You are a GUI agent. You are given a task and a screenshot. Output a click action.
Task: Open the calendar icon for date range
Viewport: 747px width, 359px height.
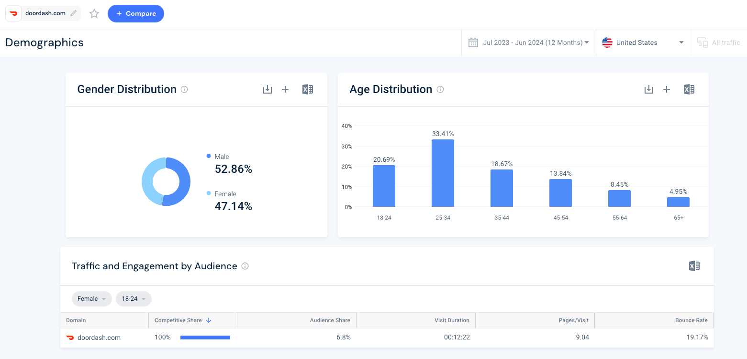pyautogui.click(x=473, y=42)
